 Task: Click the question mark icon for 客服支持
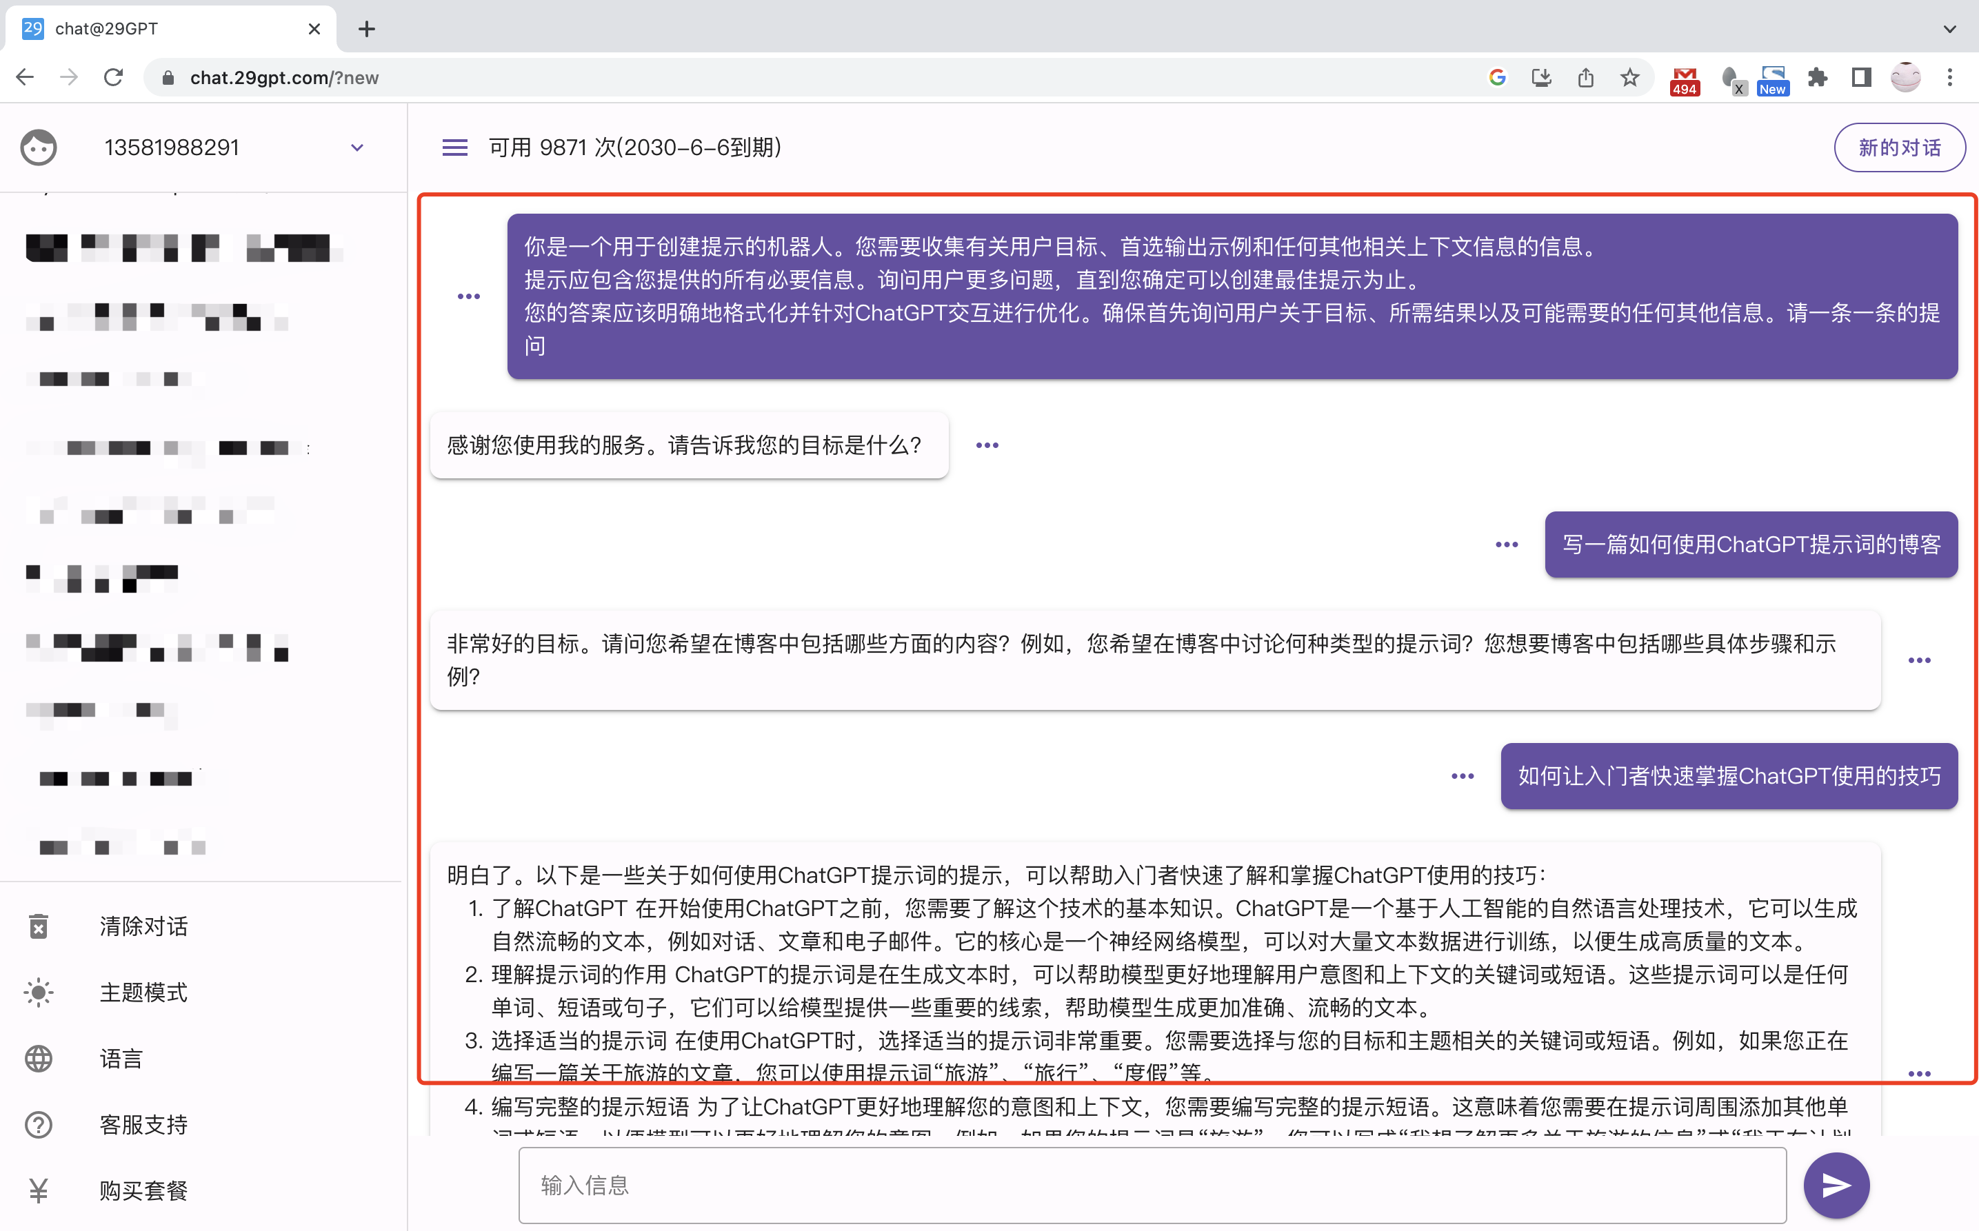(x=39, y=1124)
